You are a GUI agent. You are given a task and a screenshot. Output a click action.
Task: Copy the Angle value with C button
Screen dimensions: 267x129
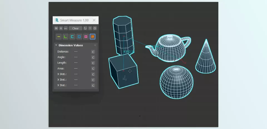(x=93, y=57)
